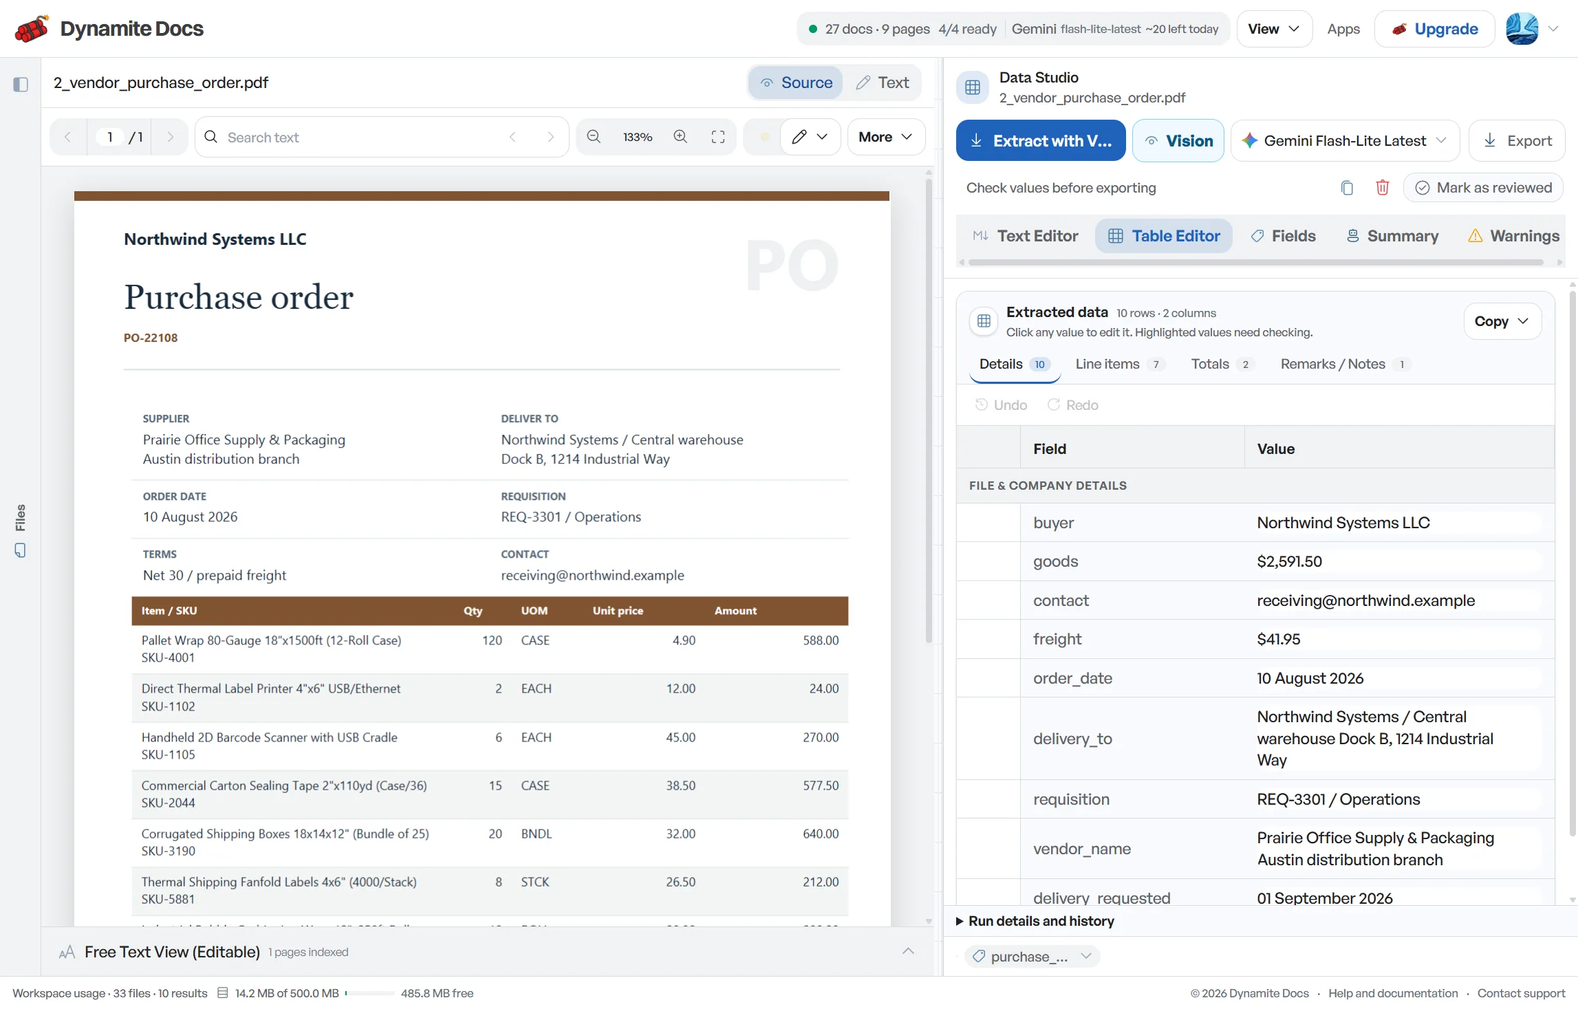The image size is (1578, 1009).
Task: Click Undo in table editor
Action: coord(1002,405)
